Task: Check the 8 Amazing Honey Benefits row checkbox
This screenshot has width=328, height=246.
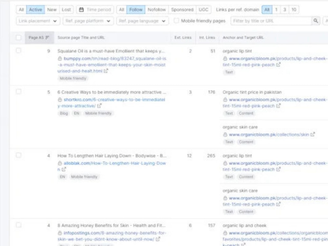Action: click(19, 225)
